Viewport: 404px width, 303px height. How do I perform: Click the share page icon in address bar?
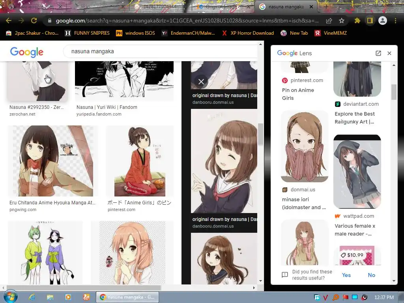[329, 21]
